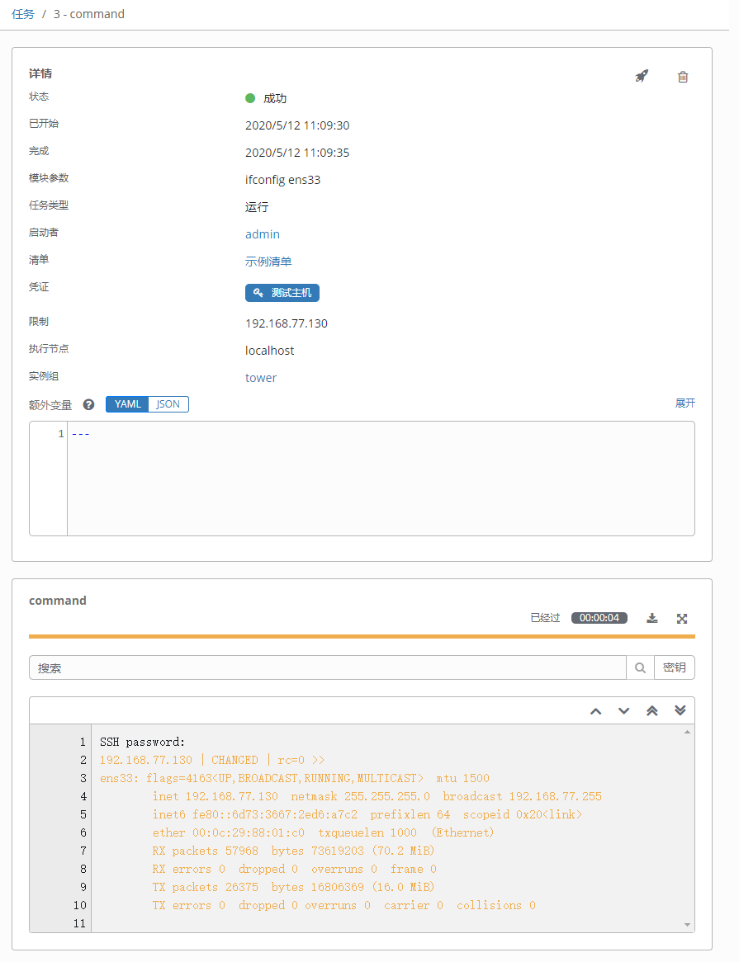Viewport: 739px width, 962px height.
Task: Jump to bottom of output
Action: tap(680, 711)
